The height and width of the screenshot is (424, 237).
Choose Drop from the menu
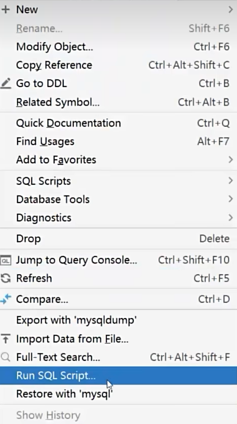coord(28,238)
